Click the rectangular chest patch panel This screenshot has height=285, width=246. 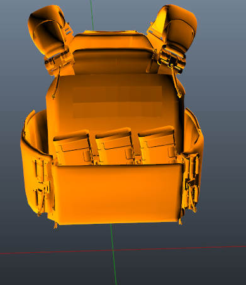pyautogui.click(x=117, y=102)
